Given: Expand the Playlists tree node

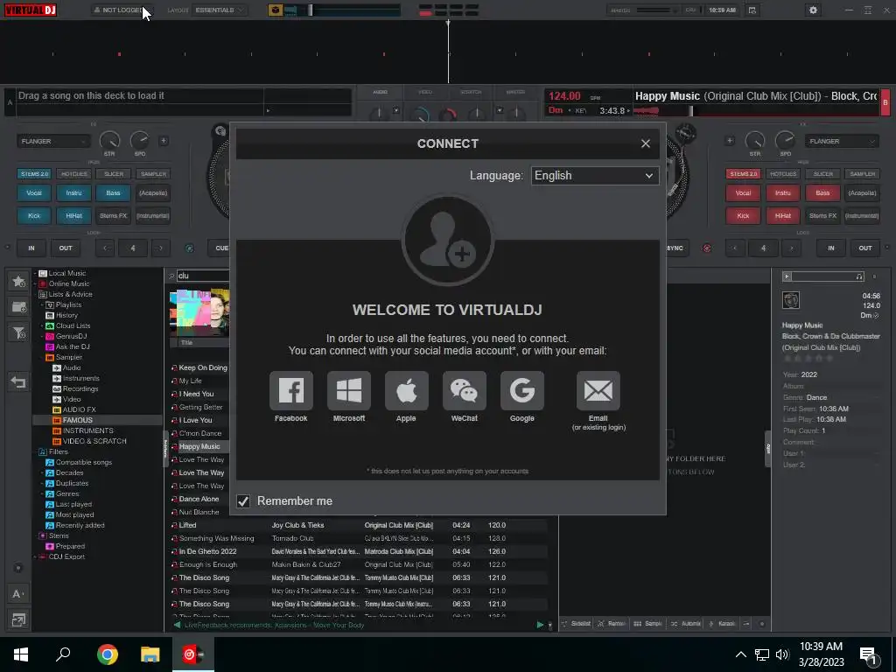Looking at the screenshot, I should coord(42,304).
